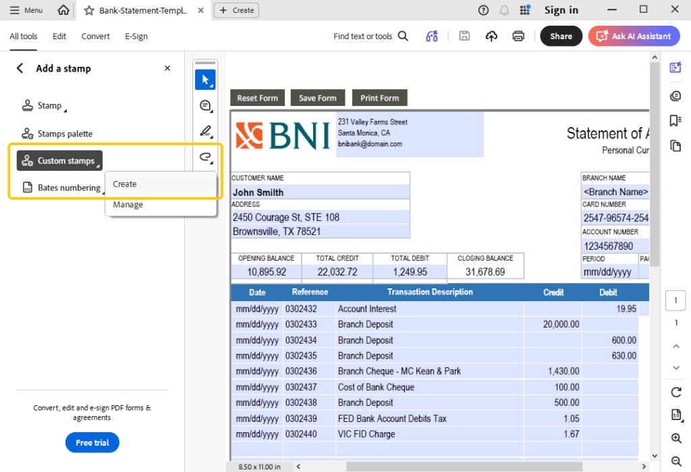Viewport: 691px width, 472px height.
Task: Click the zoom out magnifier
Action: pyautogui.click(x=676, y=461)
